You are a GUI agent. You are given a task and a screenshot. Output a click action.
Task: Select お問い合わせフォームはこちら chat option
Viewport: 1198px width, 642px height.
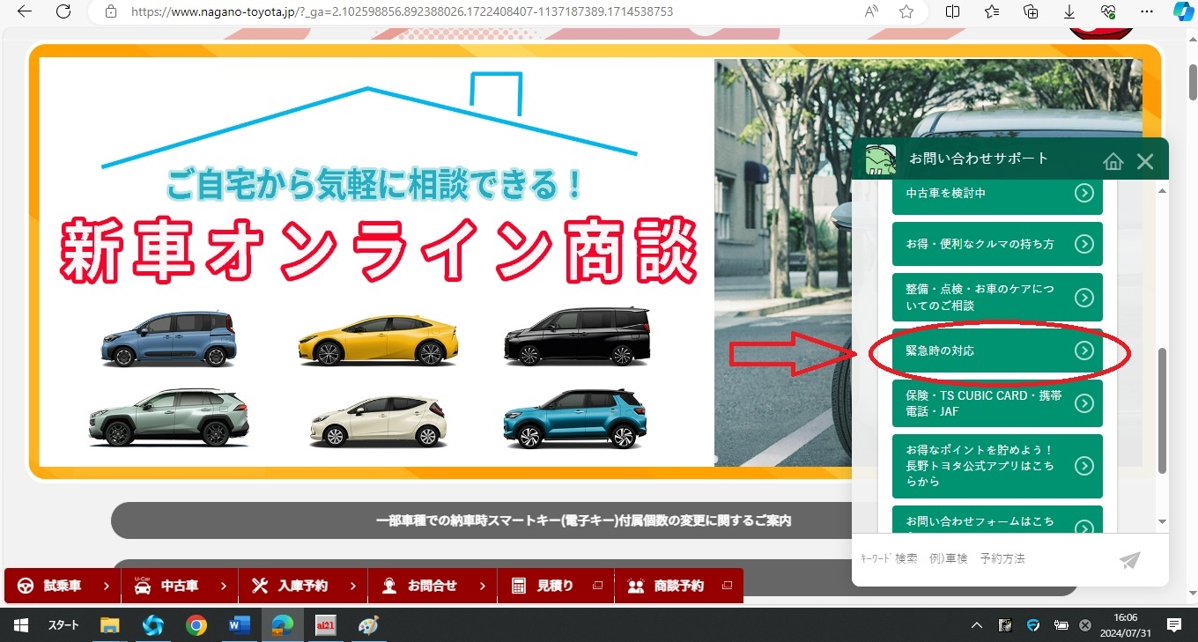click(997, 520)
